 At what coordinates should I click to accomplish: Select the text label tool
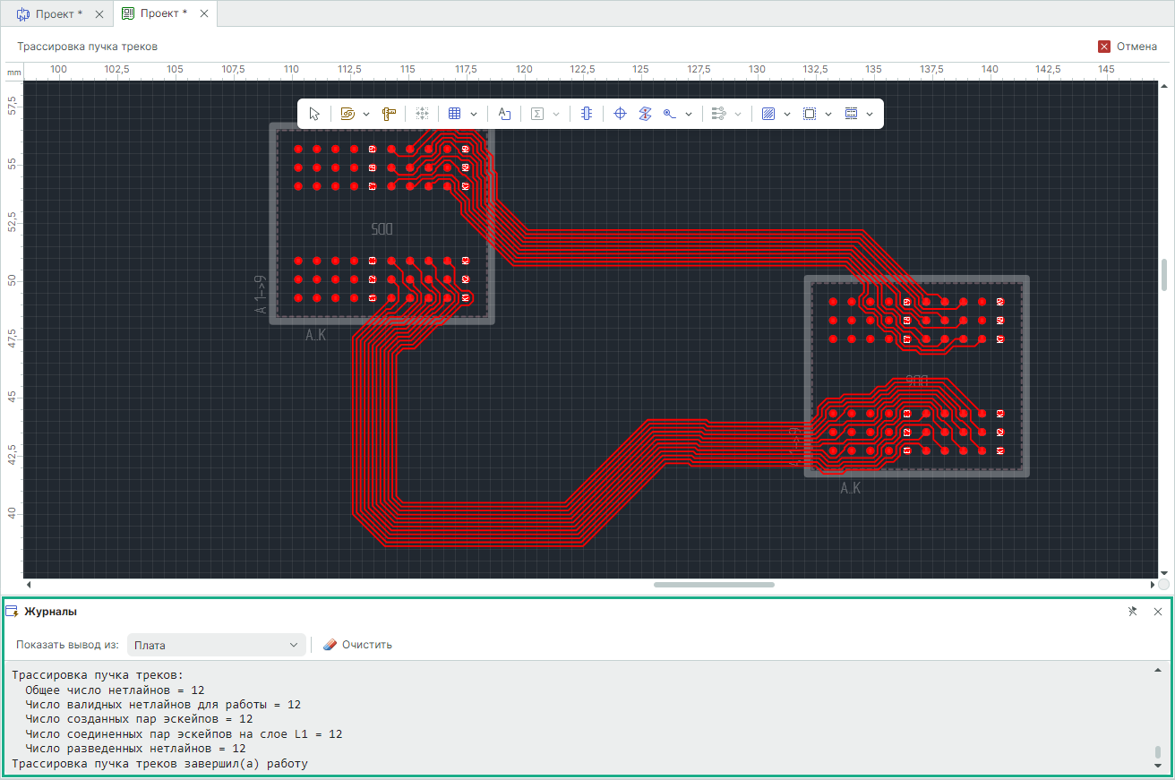coord(504,114)
